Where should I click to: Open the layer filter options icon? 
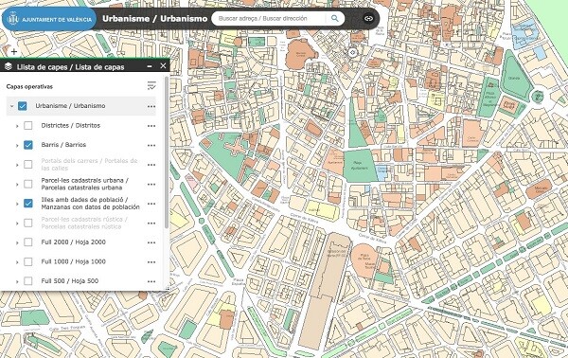click(151, 86)
